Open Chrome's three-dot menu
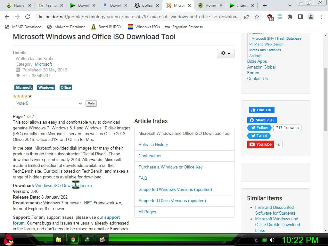The height and width of the screenshot is (246, 328). tap(321, 17)
